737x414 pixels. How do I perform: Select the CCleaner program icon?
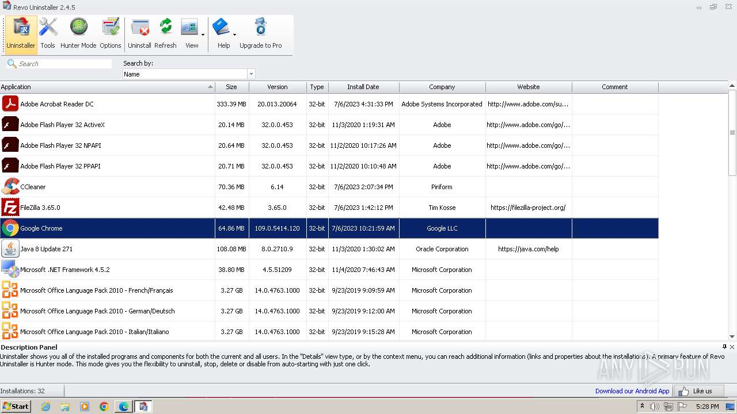(10, 187)
